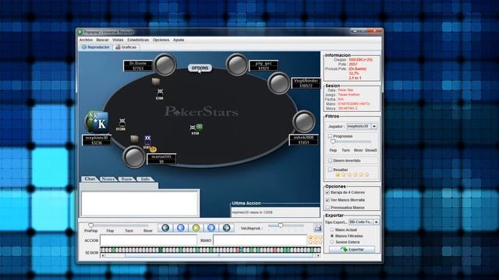Click the pot chips in the table center
Viewport: 499px width, 280px height.
(x=196, y=129)
